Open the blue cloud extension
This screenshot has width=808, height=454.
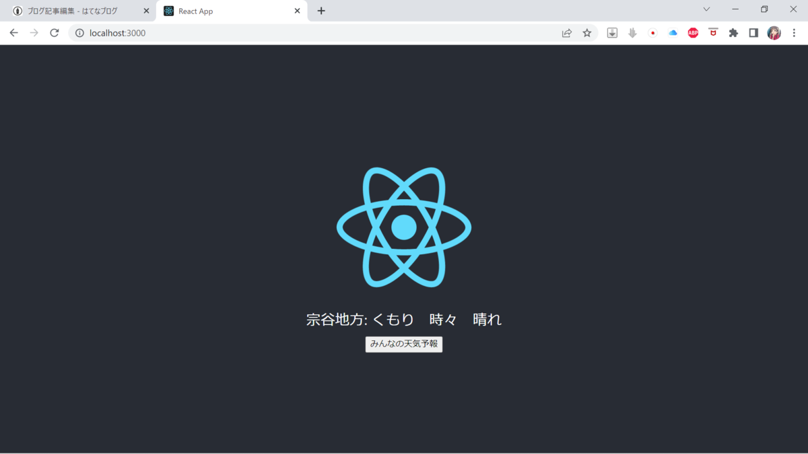673,33
